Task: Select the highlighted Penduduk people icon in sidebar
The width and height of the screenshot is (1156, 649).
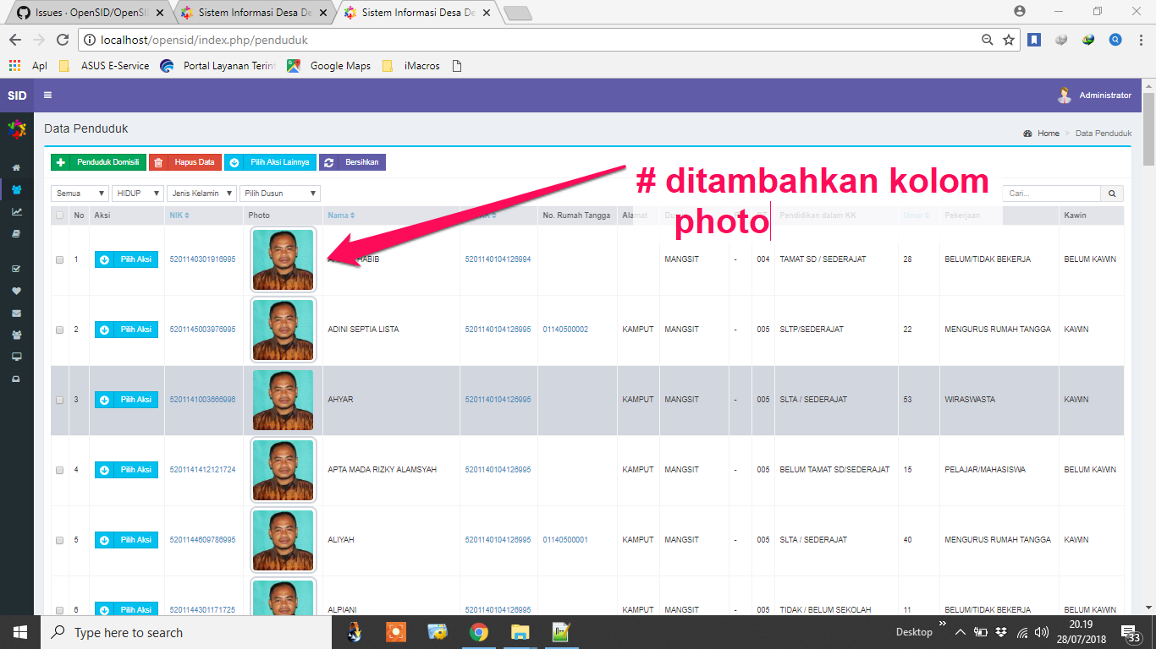Action: point(15,190)
